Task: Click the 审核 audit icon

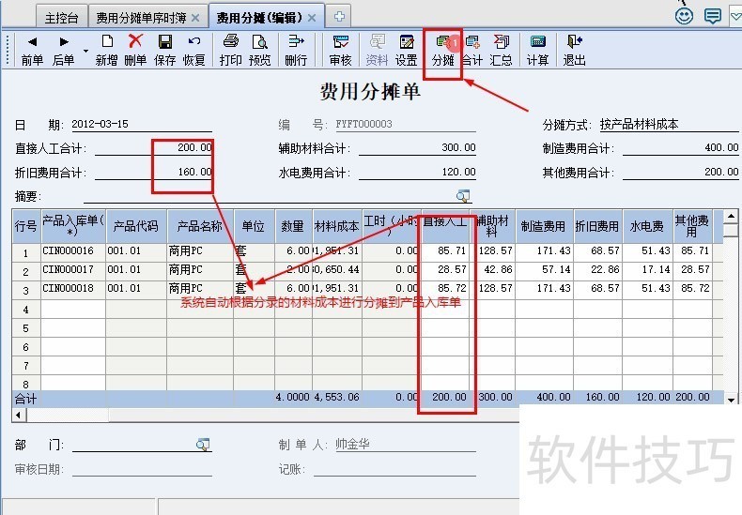Action: 340,50
